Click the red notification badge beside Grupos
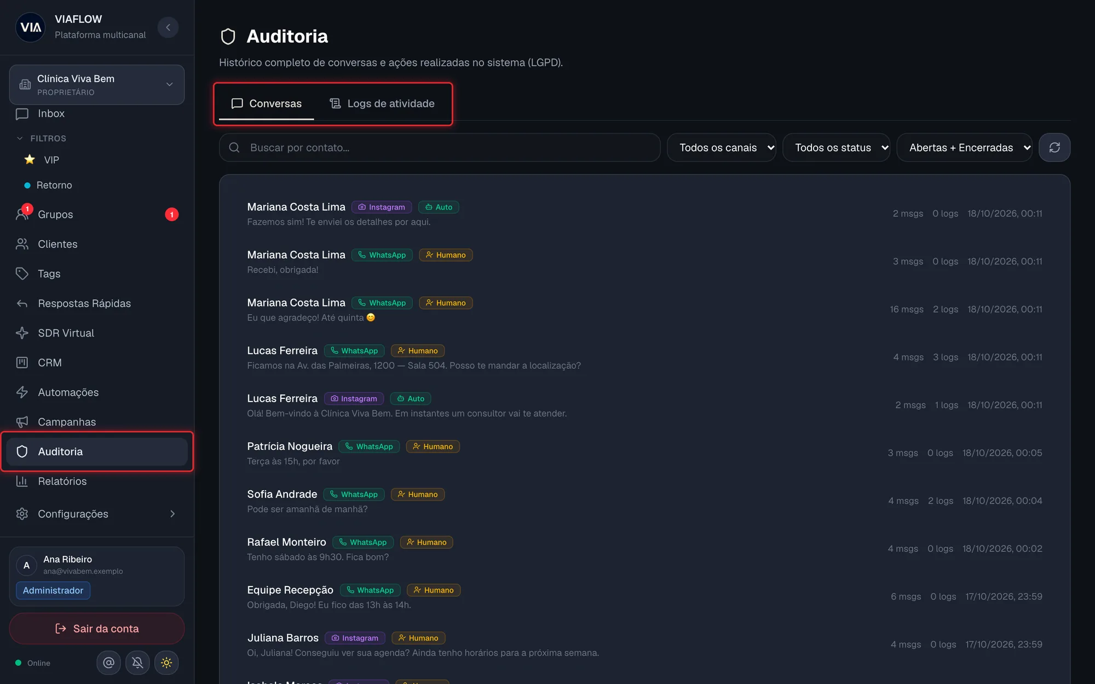Image resolution: width=1095 pixels, height=684 pixels. [172, 215]
